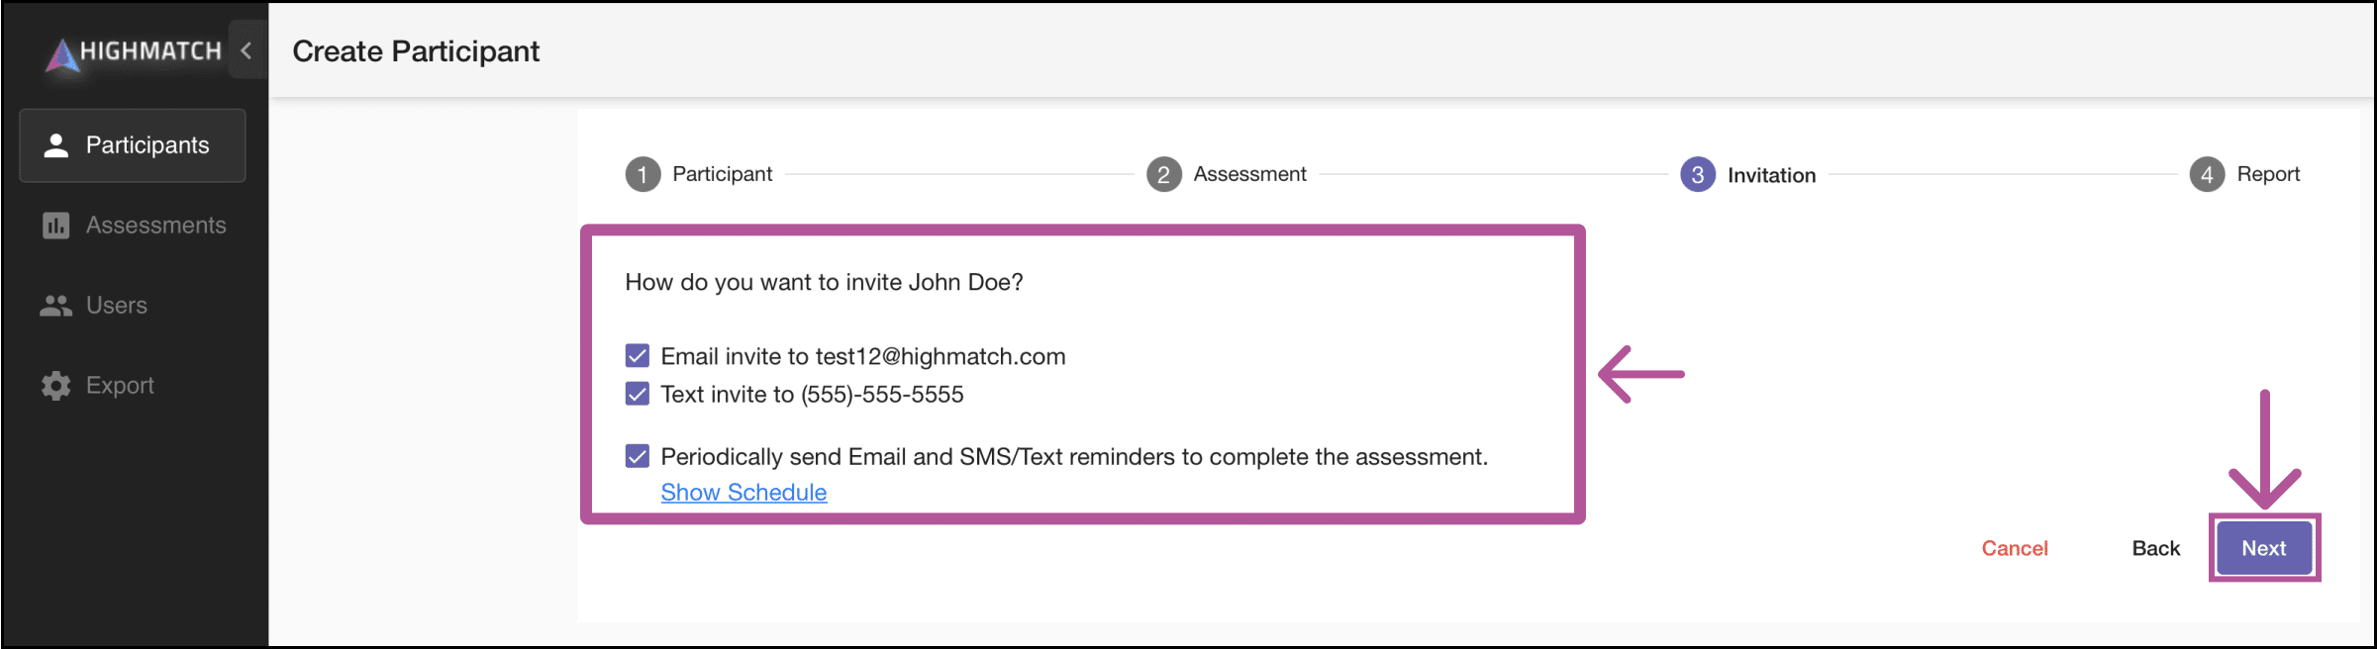Click the Participants person icon
This screenshot has width=2377, height=649.
coord(56,145)
